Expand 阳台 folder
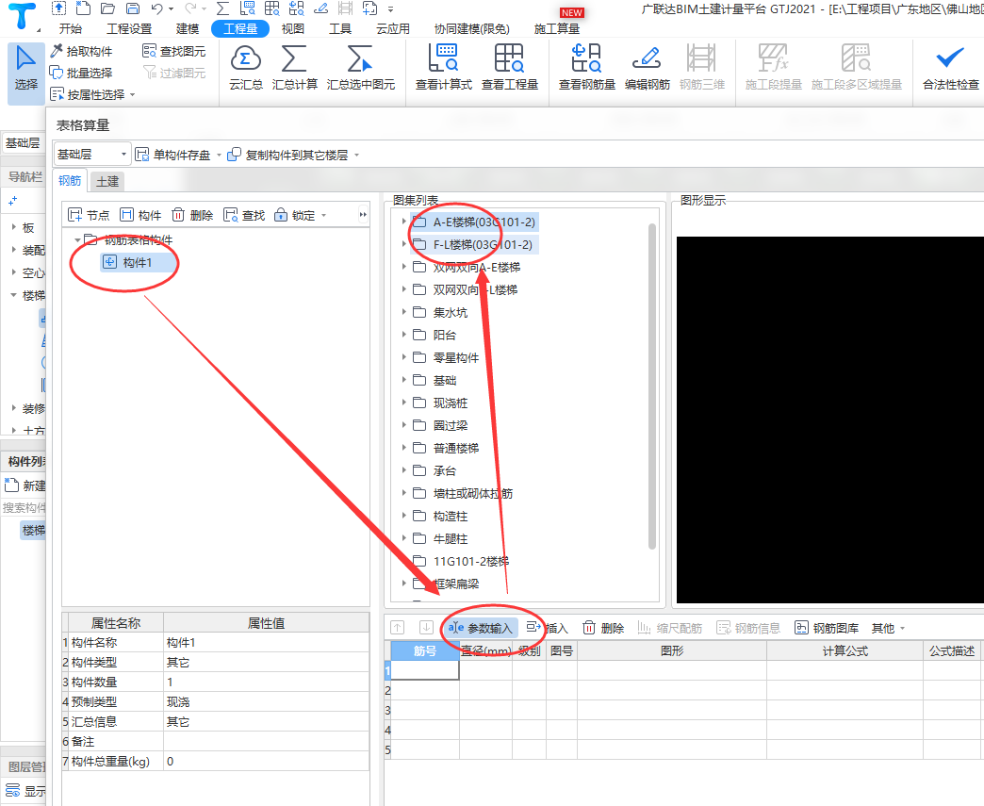Viewport: 984px width, 806px height. (x=404, y=335)
